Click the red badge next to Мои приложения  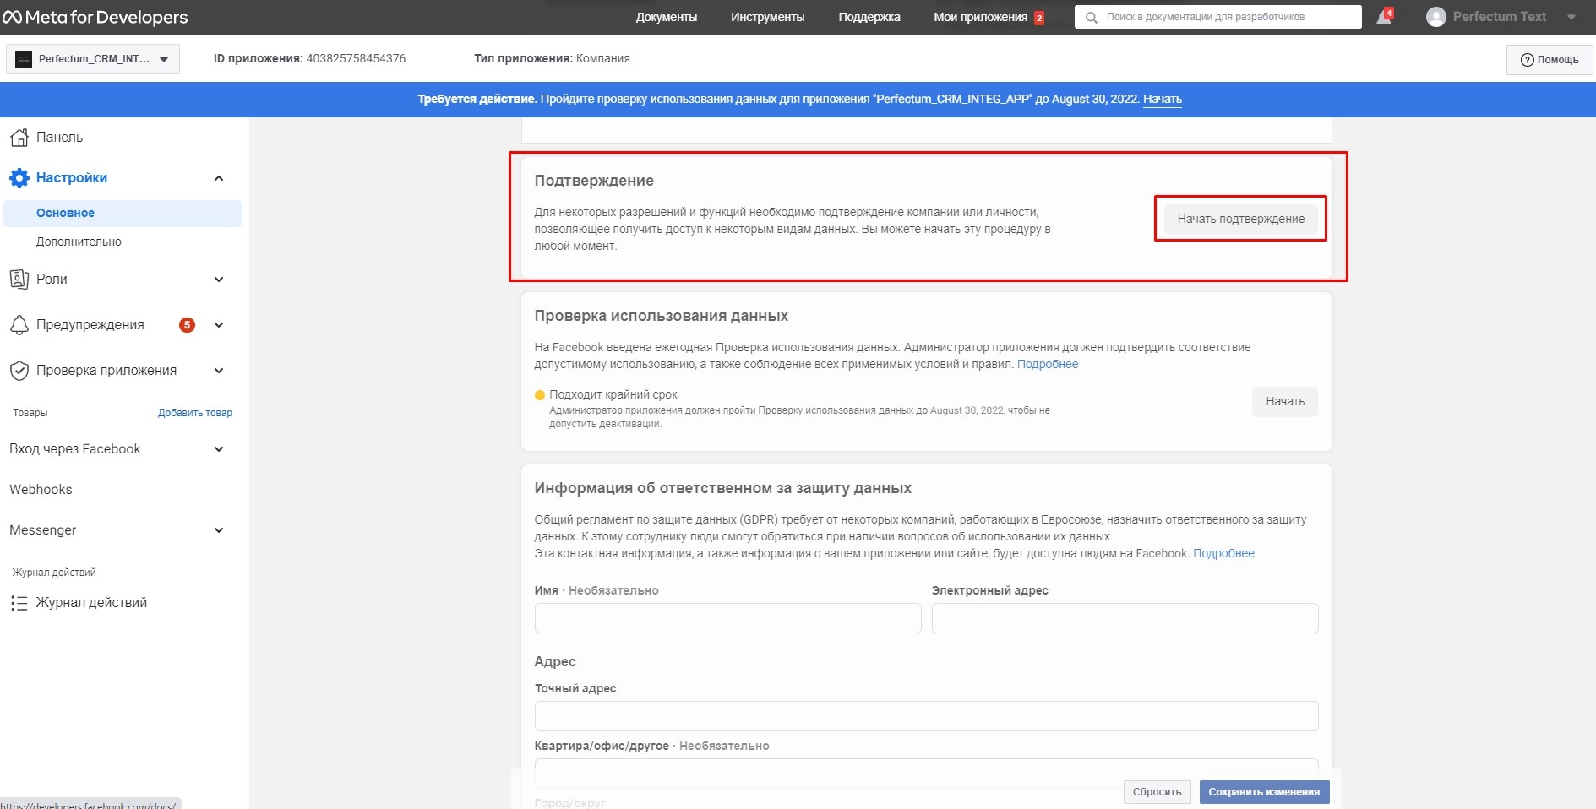tap(1039, 18)
